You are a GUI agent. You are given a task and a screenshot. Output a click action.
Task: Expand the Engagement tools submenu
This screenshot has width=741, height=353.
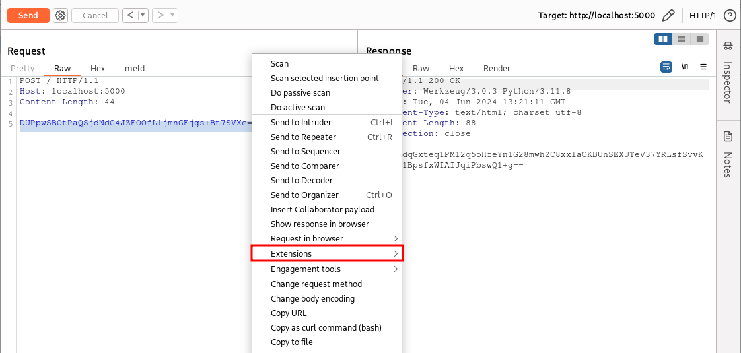(327, 269)
